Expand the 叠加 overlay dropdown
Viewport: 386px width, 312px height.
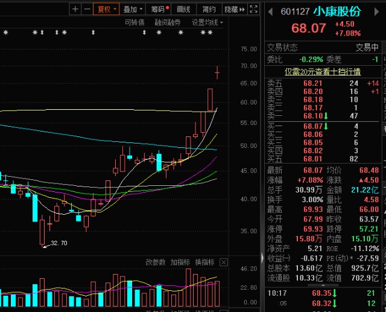(131, 9)
